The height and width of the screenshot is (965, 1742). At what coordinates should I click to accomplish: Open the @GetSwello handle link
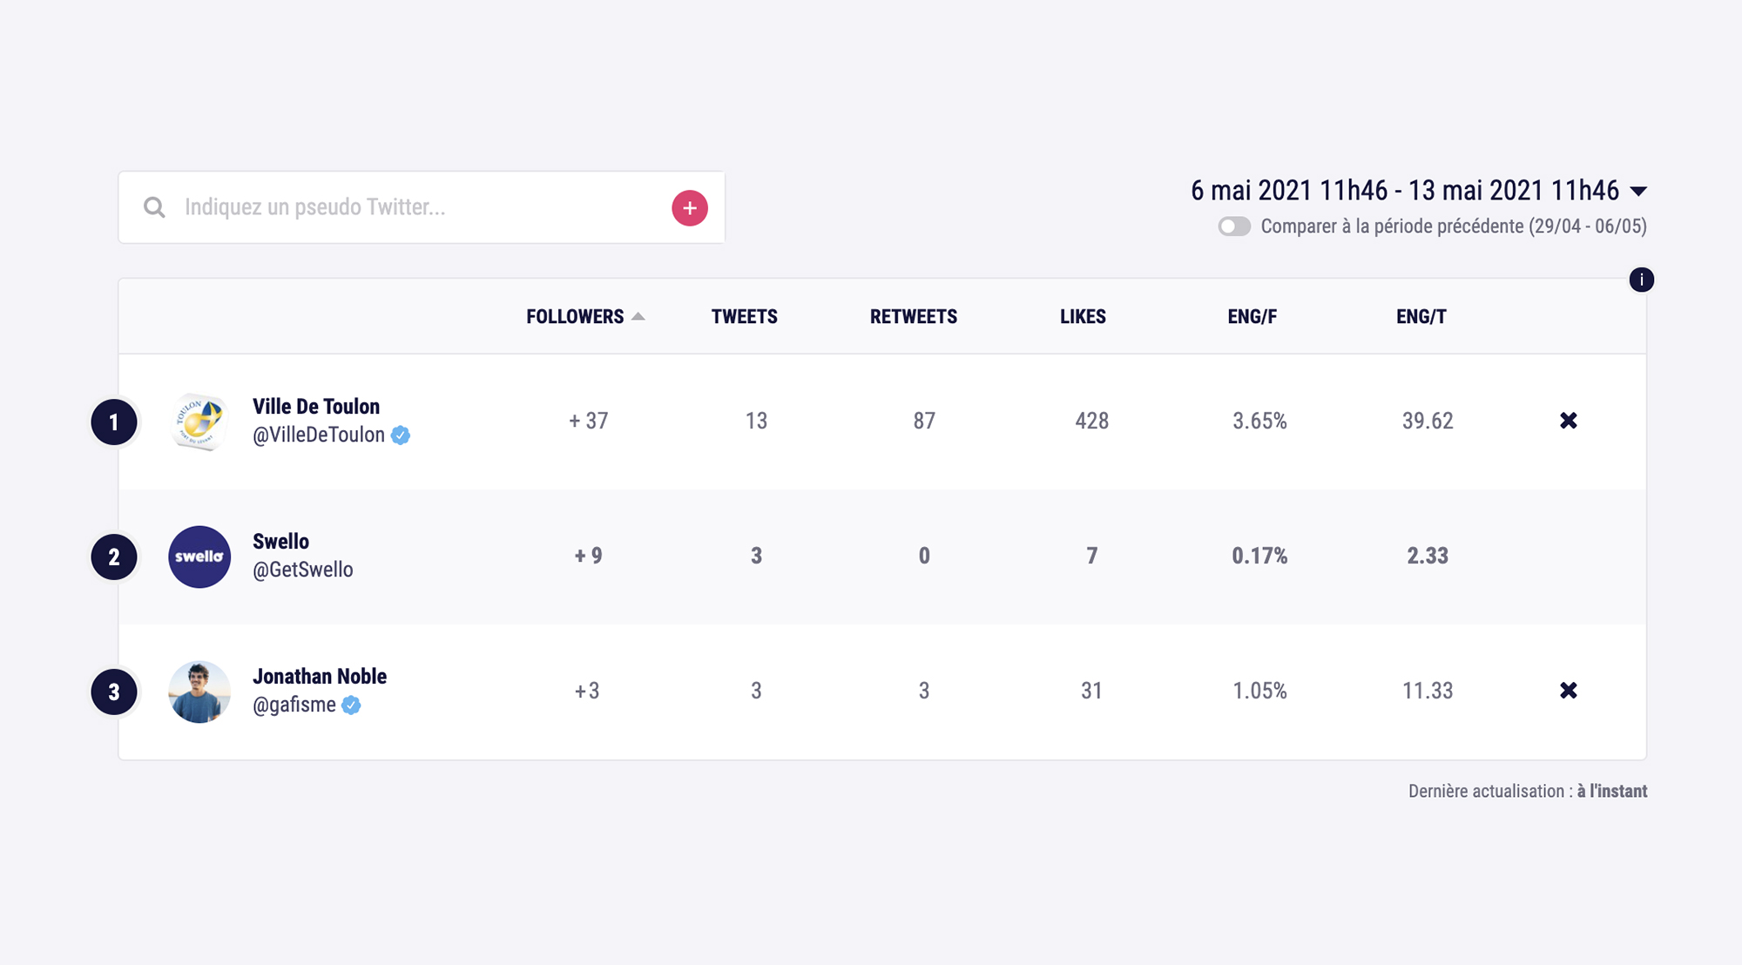pyautogui.click(x=302, y=570)
